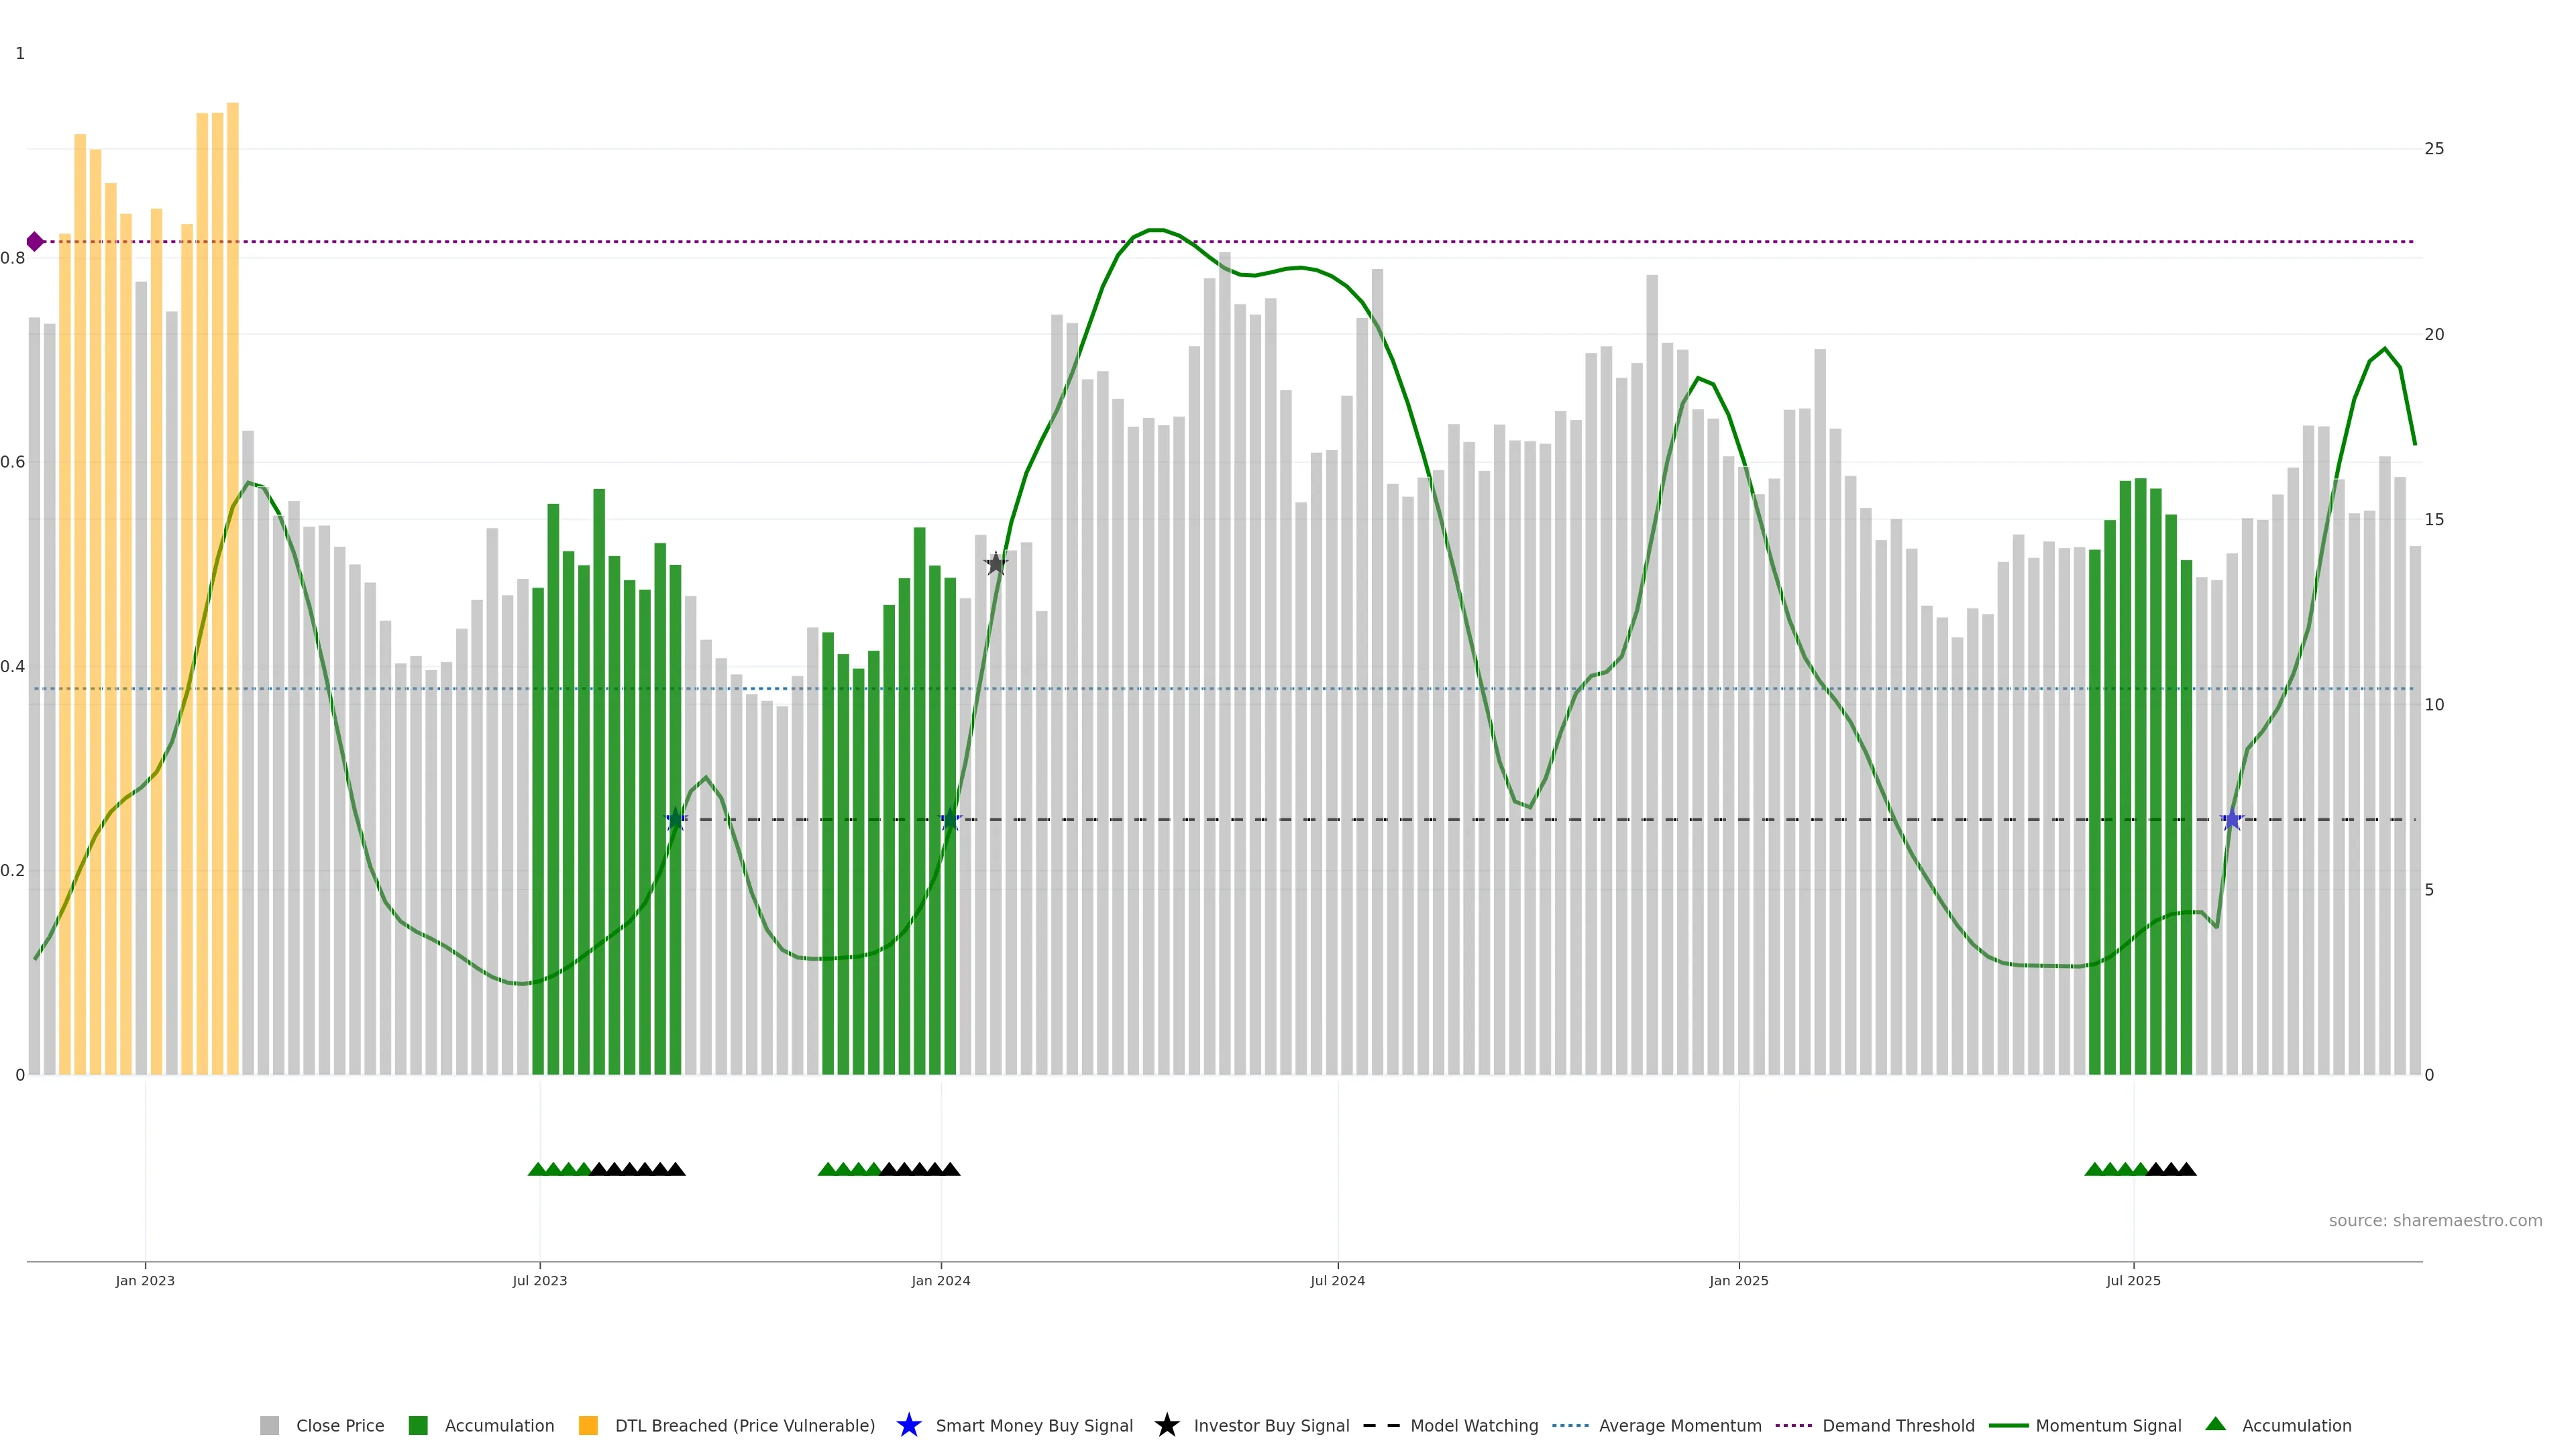Click the blue star marker near Jan 2024
The width and height of the screenshot is (2576, 1449).
pyautogui.click(x=951, y=819)
